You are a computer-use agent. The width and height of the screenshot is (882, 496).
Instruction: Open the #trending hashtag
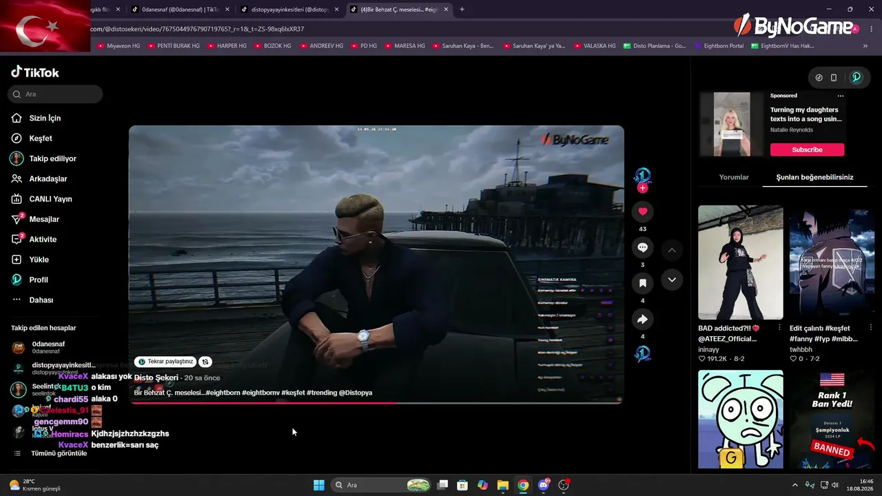coord(322,393)
